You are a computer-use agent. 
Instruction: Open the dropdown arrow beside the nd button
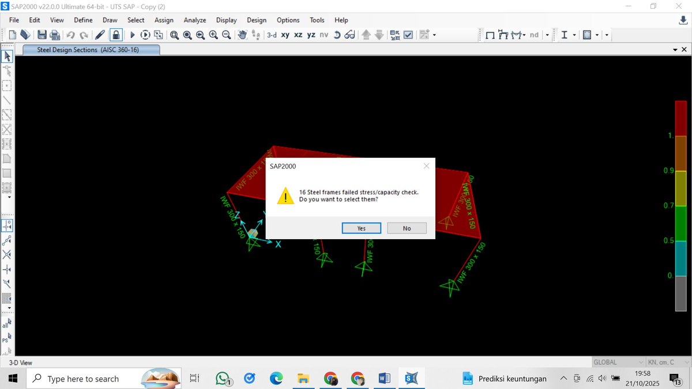coord(547,35)
